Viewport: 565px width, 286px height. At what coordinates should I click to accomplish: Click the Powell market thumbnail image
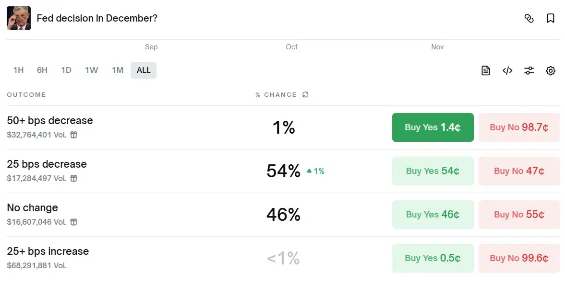(x=19, y=19)
